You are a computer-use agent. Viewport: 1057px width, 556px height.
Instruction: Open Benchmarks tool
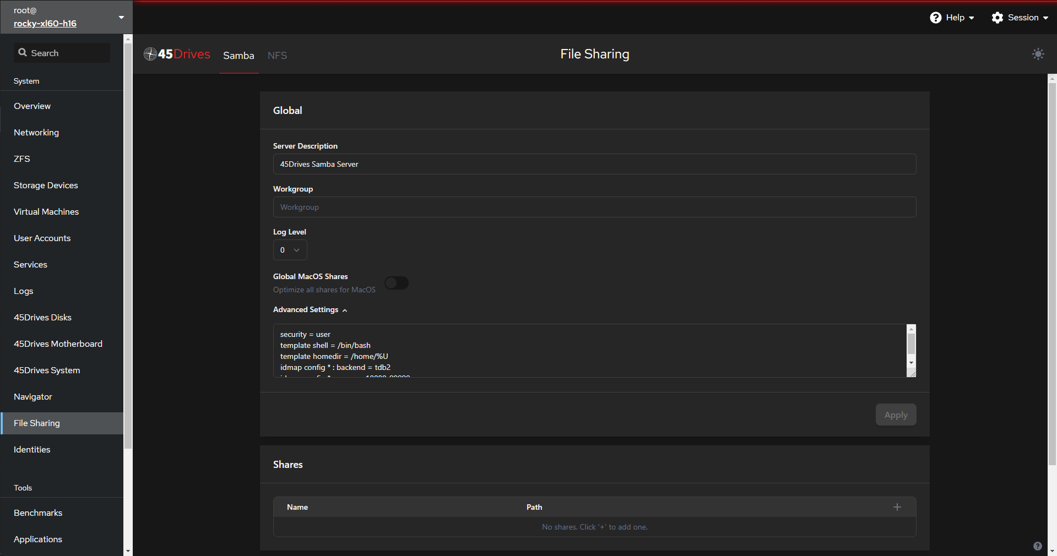pos(62,513)
